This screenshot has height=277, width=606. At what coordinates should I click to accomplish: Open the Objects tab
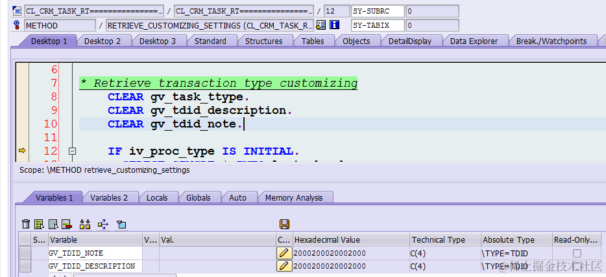[356, 41]
